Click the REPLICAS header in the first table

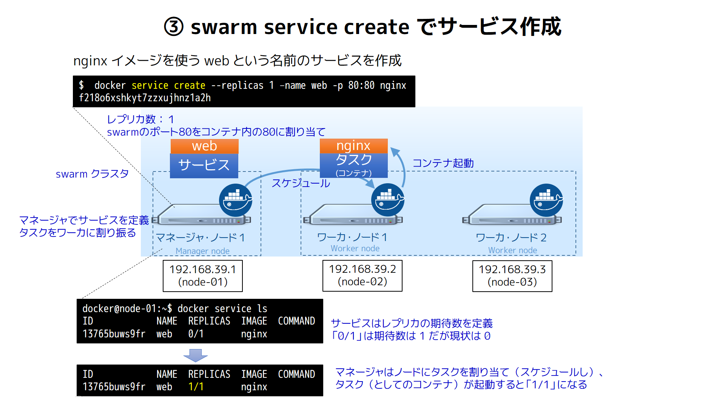[x=209, y=321]
